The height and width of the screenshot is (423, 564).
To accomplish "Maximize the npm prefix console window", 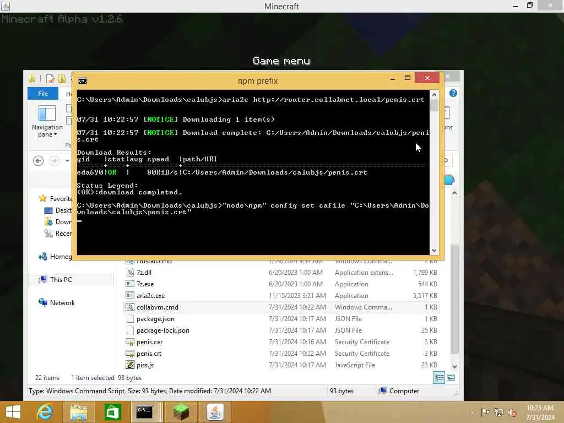I will [407, 78].
